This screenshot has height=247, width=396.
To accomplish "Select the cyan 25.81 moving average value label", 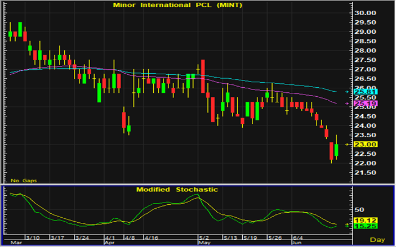I will pyautogui.click(x=366, y=92).
